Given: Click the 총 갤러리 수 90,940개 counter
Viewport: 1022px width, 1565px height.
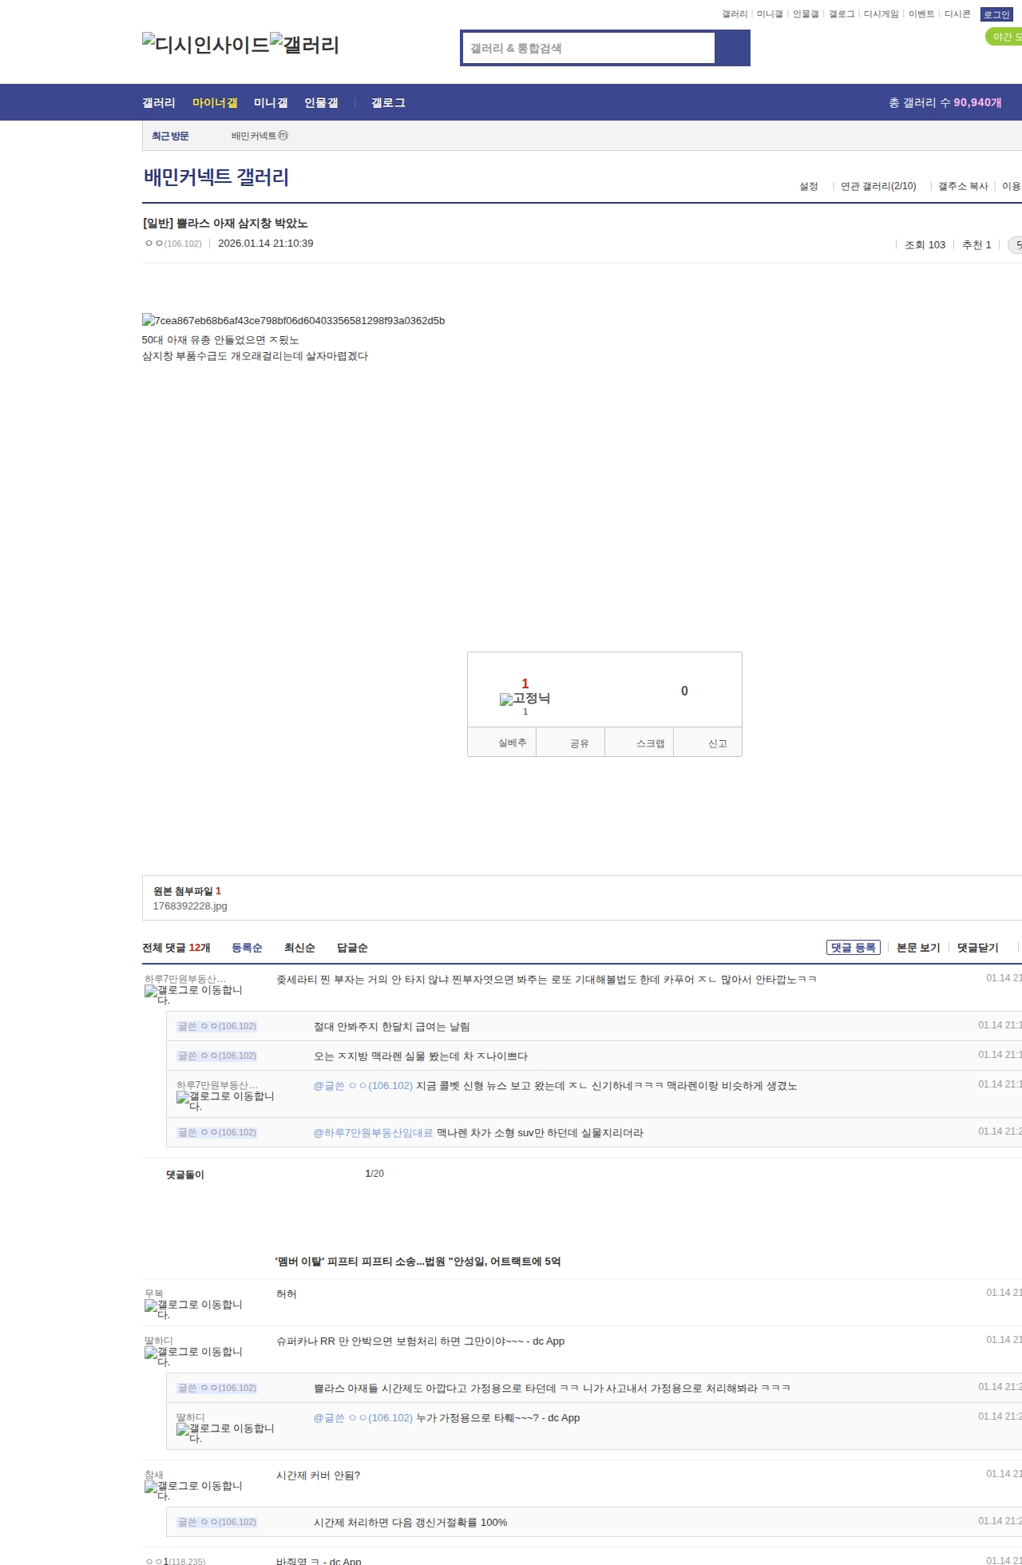Looking at the screenshot, I should click(x=945, y=102).
